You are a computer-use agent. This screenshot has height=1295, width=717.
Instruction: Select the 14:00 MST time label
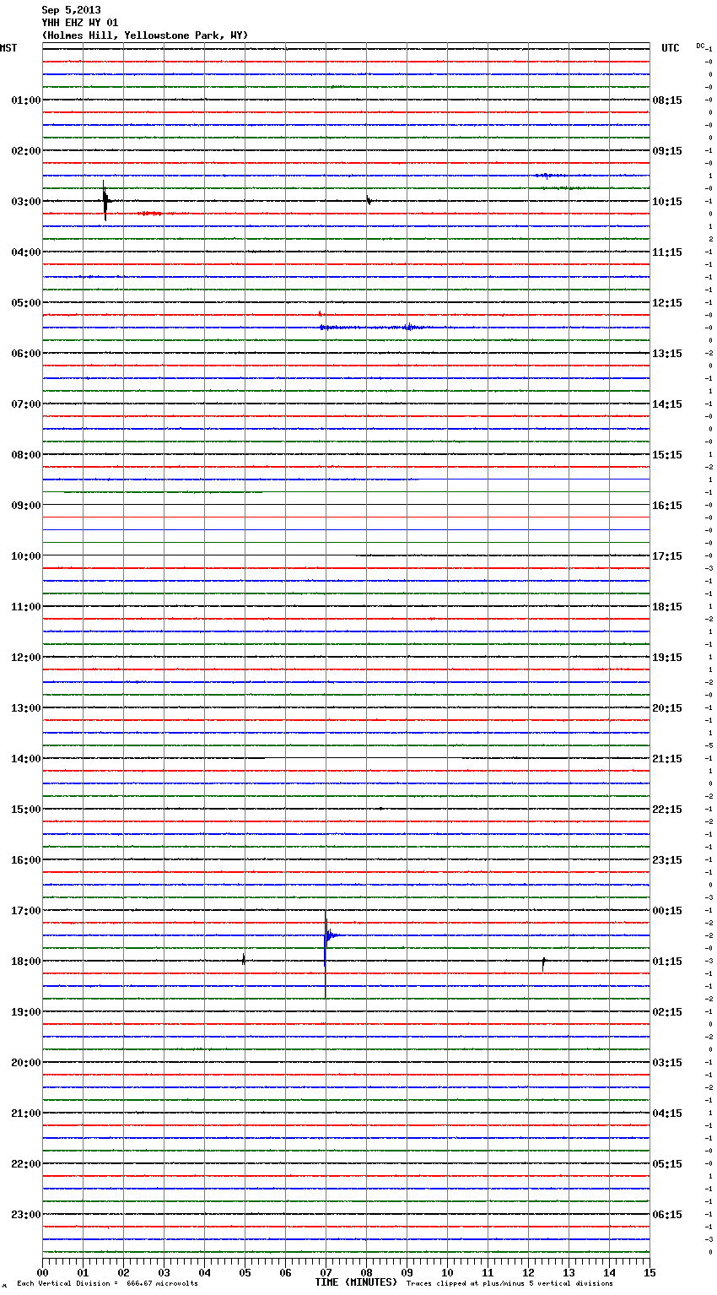click(25, 759)
